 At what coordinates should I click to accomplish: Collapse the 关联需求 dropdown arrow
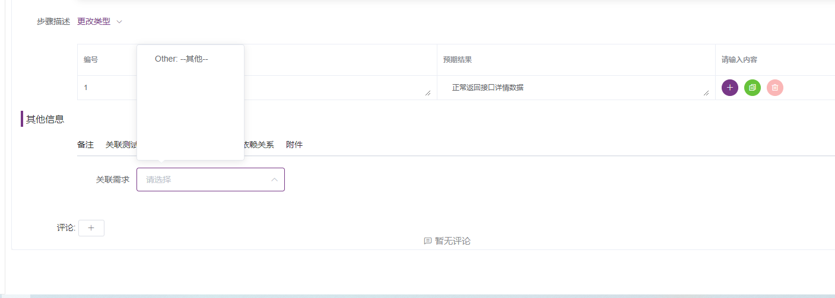pos(274,180)
